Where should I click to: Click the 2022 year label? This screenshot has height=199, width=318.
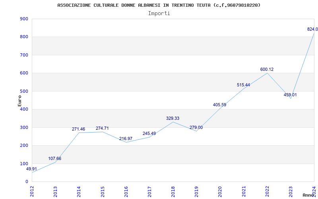(267, 191)
